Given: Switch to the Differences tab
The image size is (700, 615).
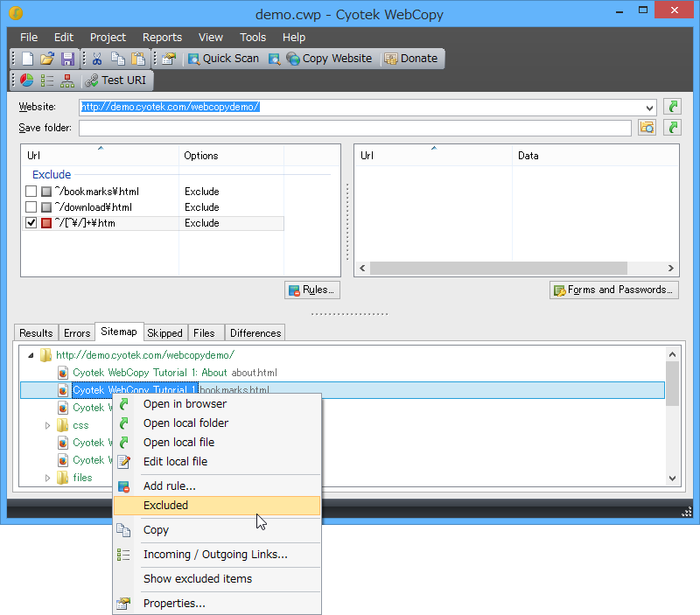Looking at the screenshot, I should (x=255, y=333).
